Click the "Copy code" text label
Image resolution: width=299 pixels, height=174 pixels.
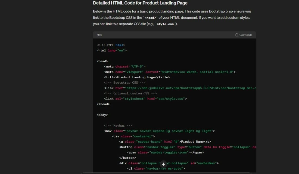246,35
